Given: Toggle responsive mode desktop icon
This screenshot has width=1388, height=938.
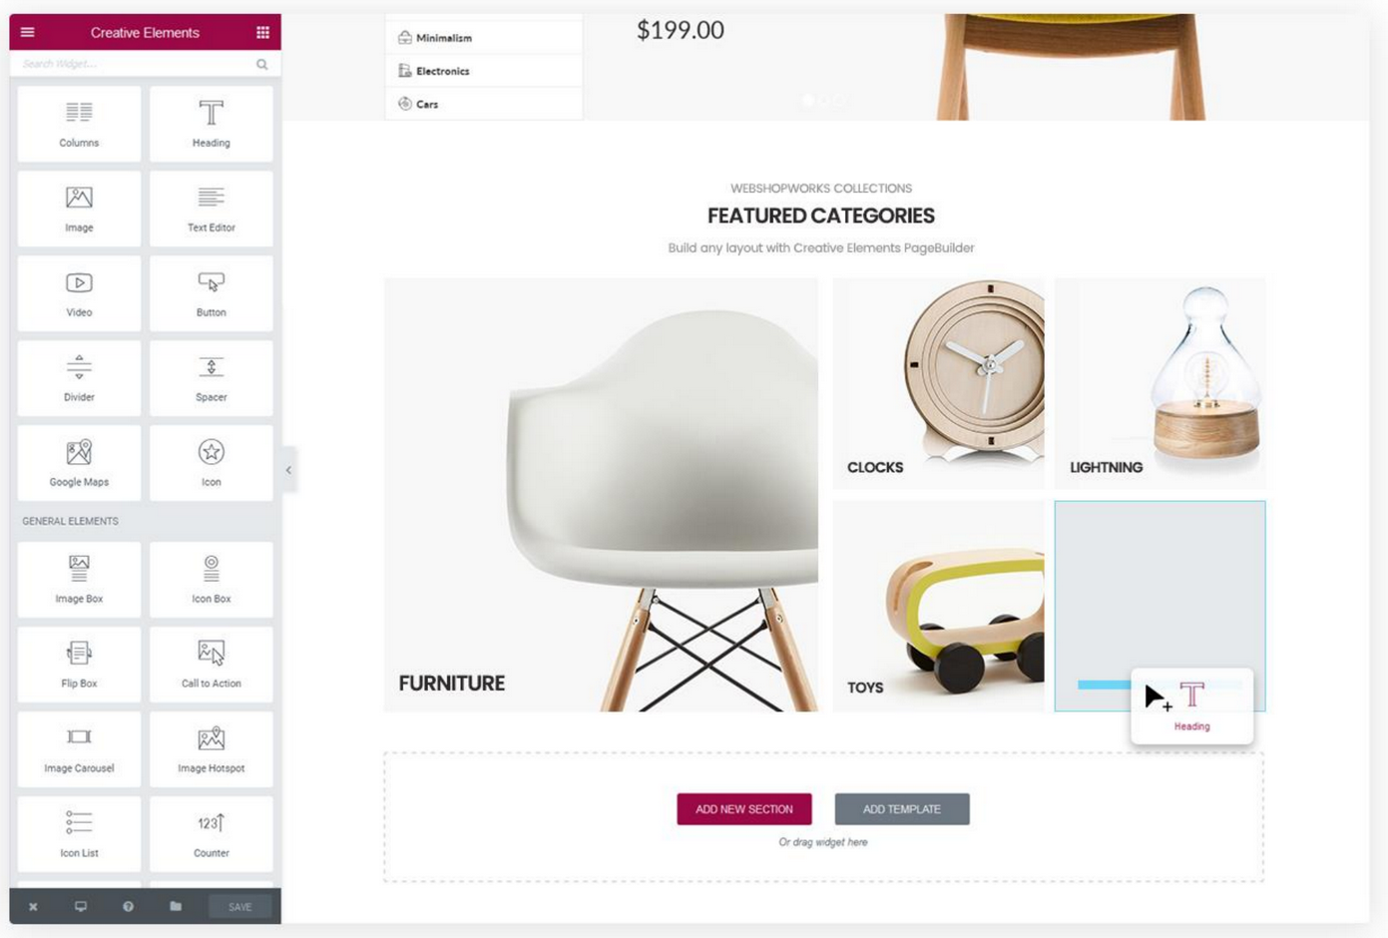Looking at the screenshot, I should pyautogui.click(x=81, y=907).
